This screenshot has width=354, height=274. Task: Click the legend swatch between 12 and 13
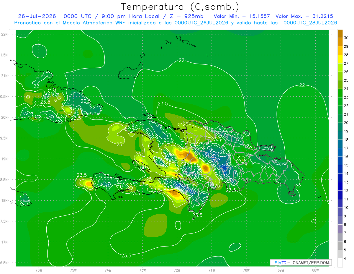click(340, 186)
